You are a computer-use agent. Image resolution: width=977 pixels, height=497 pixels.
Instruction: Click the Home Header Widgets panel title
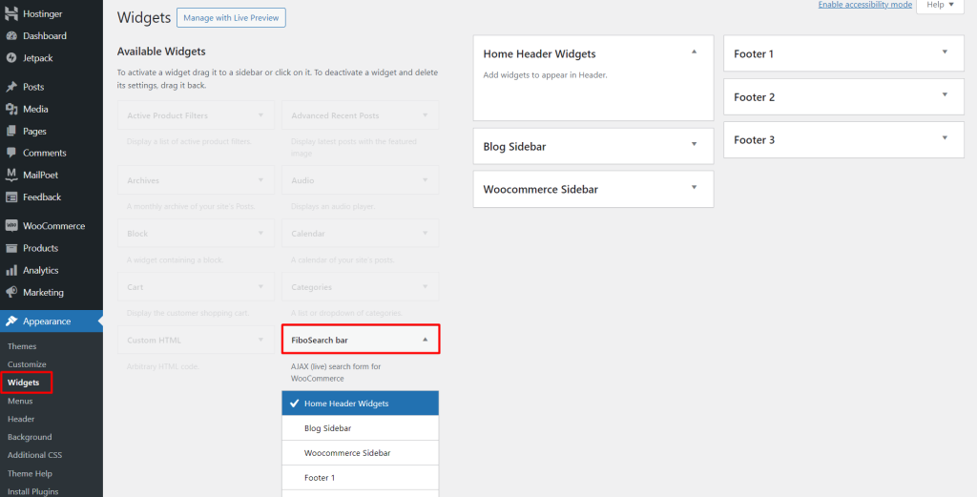point(540,54)
